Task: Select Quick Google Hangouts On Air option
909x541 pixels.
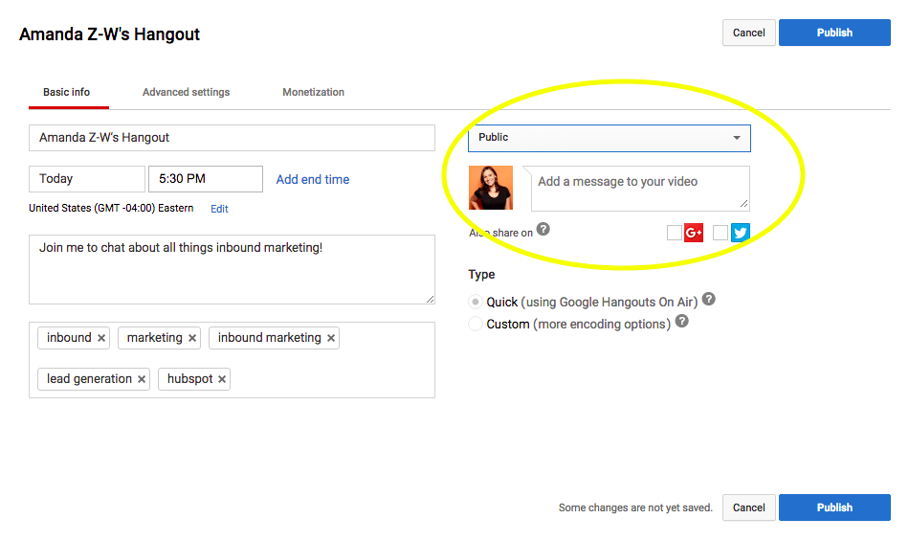Action: point(476,302)
